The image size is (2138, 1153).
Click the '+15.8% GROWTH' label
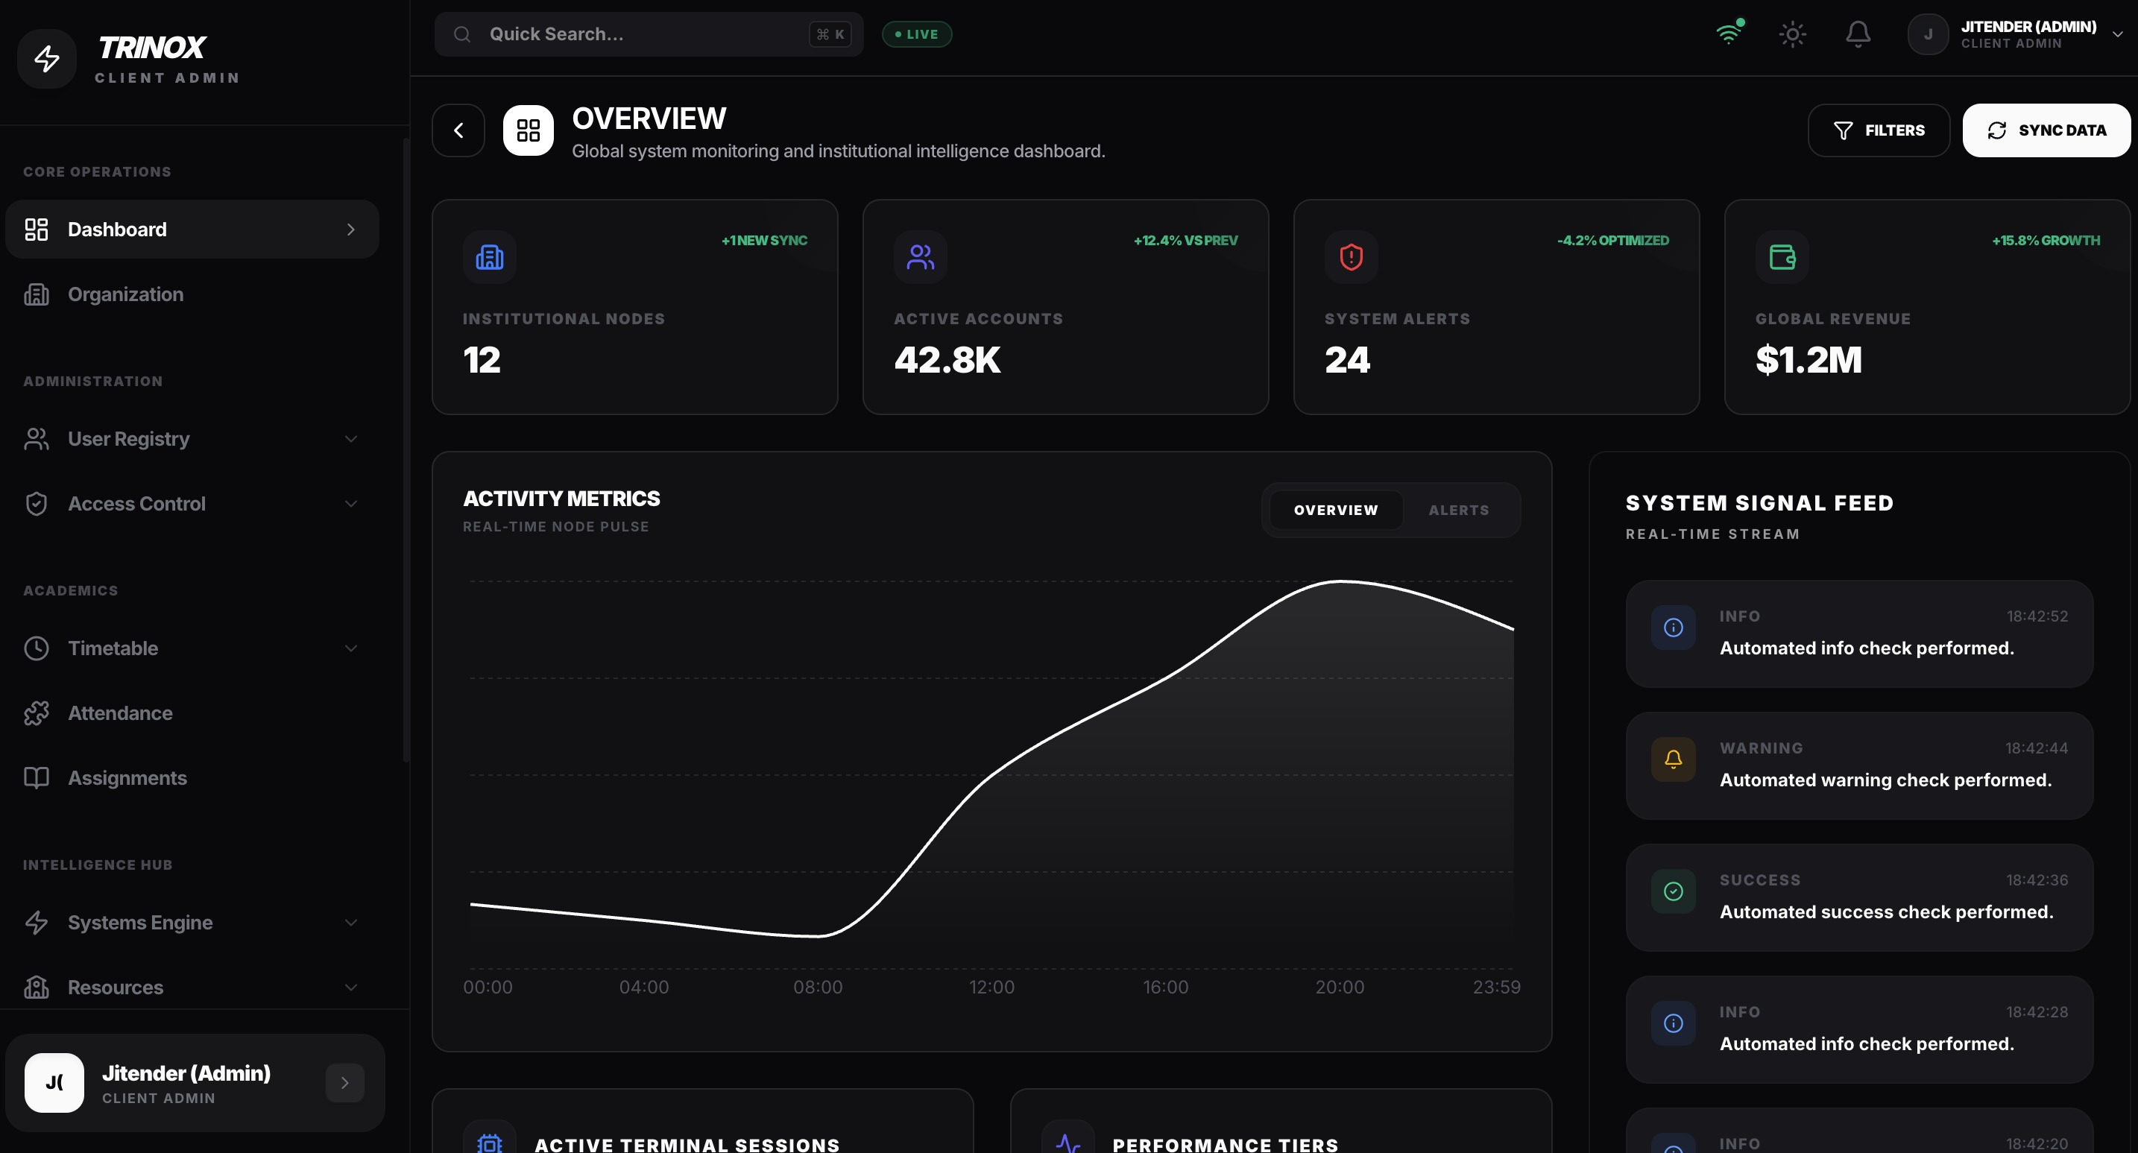[x=2046, y=241]
